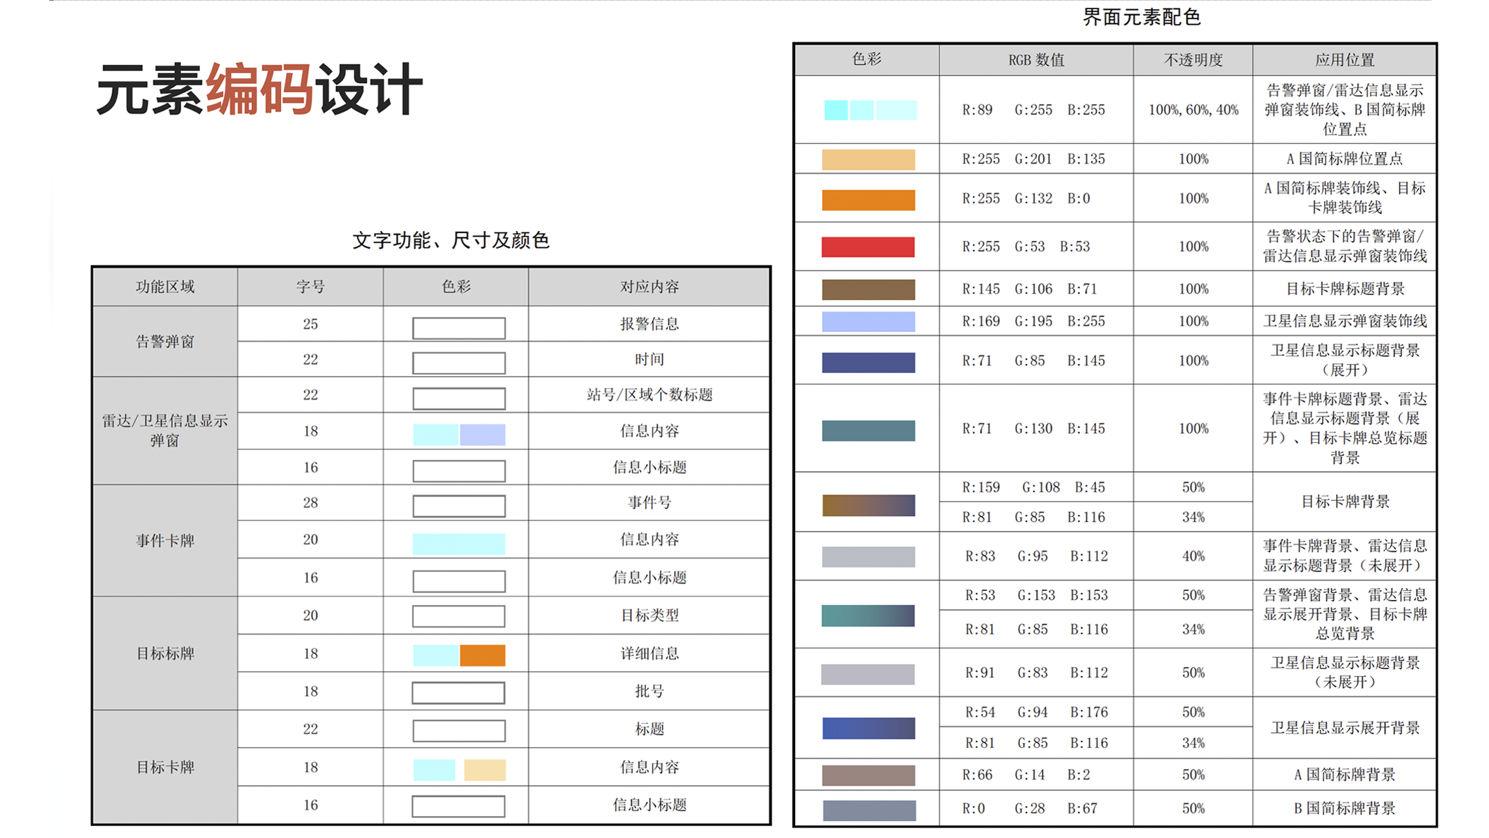Image resolution: width=1489 pixels, height=838 pixels.
Task: Choose the pale purple swatch for R:91 G:83 B:112
Action: [868, 674]
